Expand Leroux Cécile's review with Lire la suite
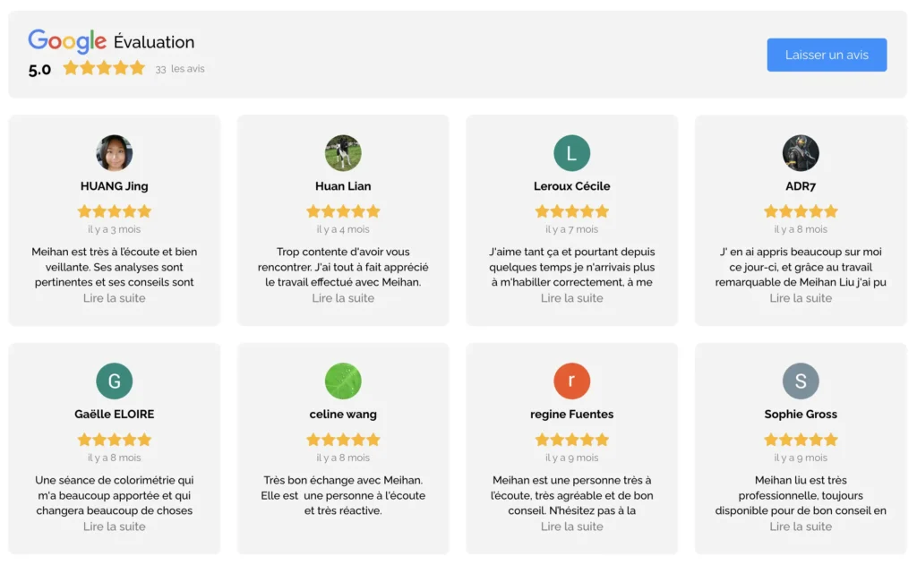 (x=572, y=298)
